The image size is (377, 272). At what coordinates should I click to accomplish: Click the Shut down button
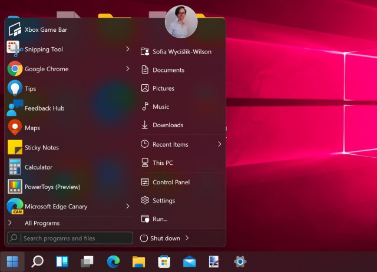pos(160,238)
